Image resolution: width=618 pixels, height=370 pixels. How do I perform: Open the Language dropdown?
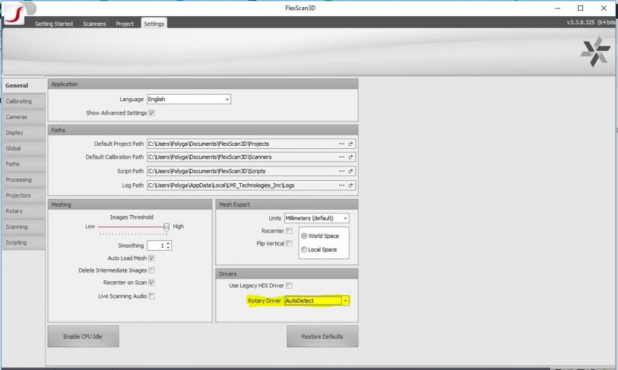(x=189, y=99)
